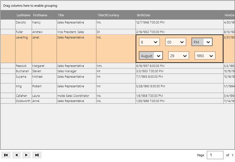Sort by the LastName column header
The height and width of the screenshot is (162, 235).
pyautogui.click(x=23, y=15)
